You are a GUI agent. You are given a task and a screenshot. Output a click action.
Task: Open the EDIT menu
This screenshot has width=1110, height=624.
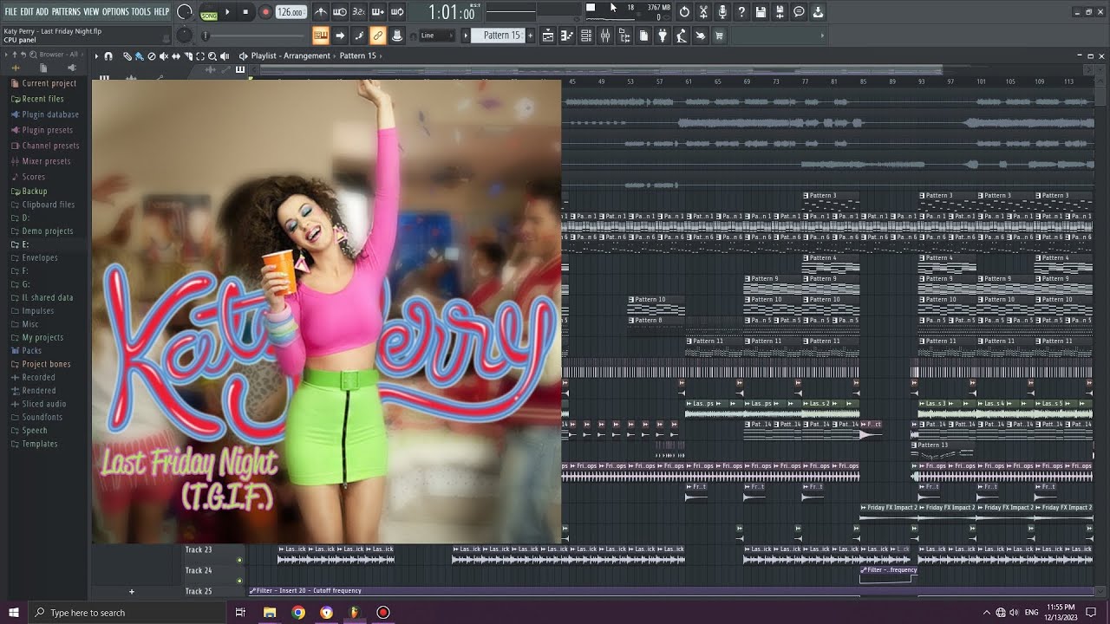coord(26,12)
